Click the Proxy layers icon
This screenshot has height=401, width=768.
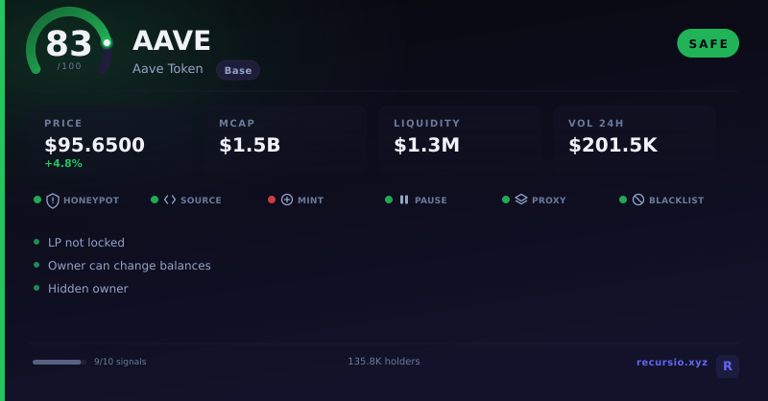[x=521, y=200]
